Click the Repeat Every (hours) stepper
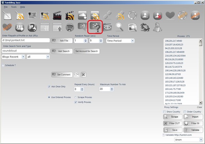 82,89
